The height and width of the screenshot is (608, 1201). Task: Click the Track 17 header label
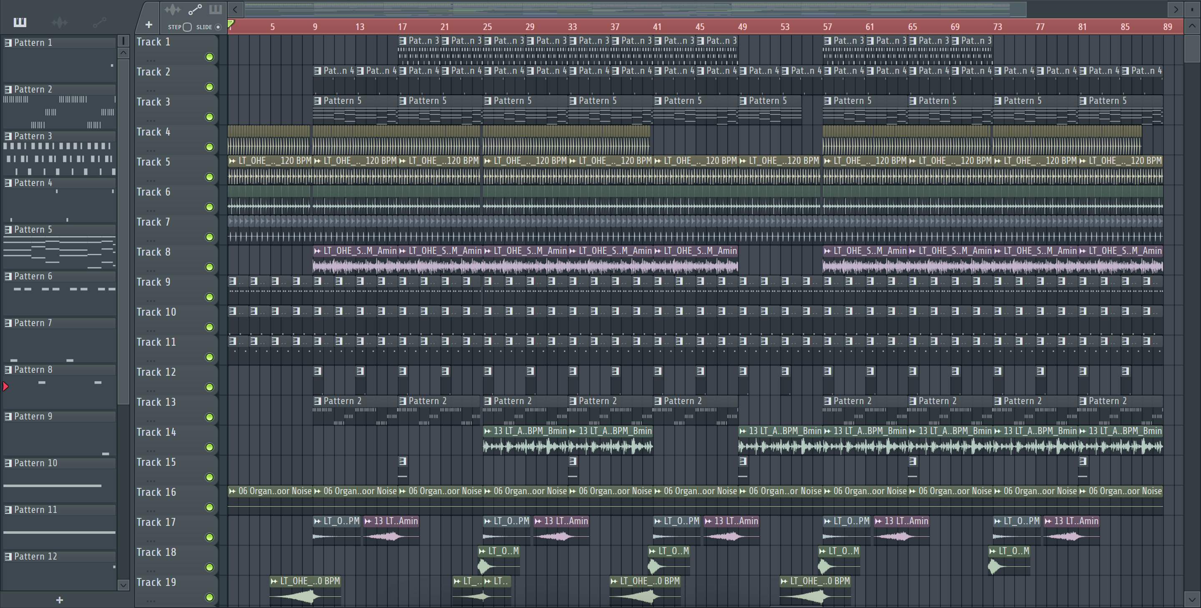pos(156,522)
